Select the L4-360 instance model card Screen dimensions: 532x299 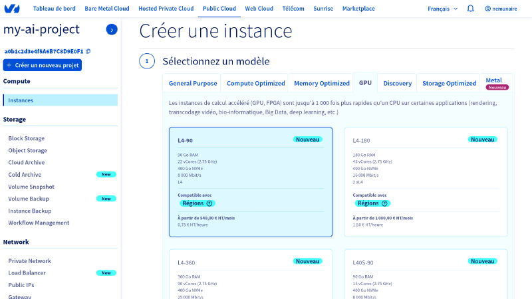[251, 274]
